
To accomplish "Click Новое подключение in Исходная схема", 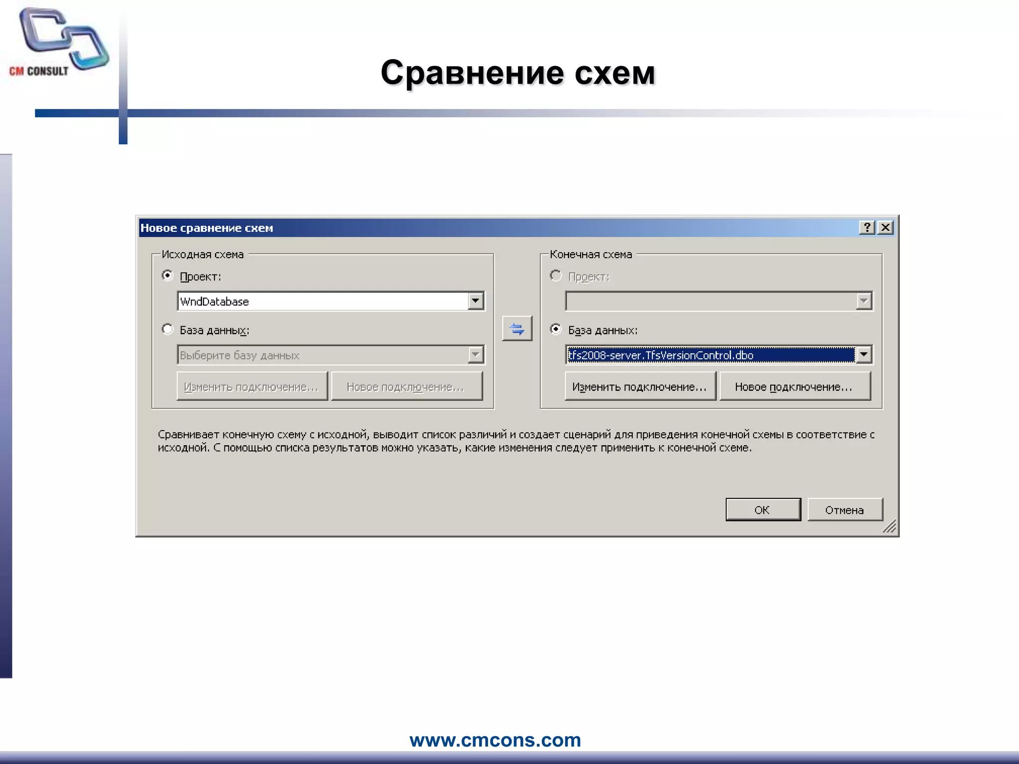I will 407,386.
